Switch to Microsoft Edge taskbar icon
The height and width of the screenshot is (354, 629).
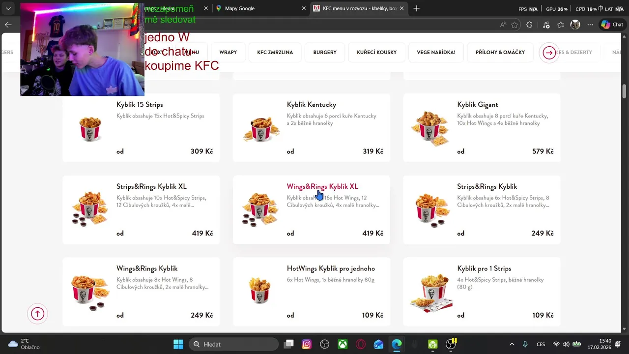[x=397, y=344]
